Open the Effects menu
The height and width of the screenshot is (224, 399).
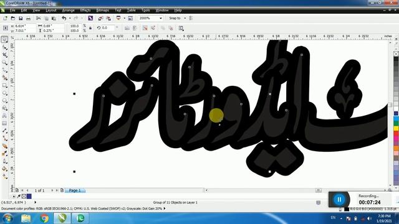85,10
